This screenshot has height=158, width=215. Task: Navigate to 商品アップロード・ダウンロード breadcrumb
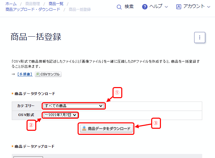click(33, 9)
